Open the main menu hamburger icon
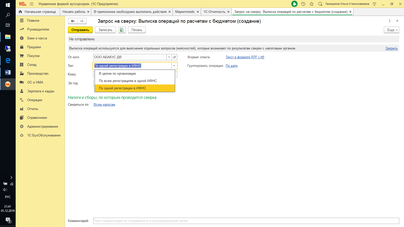 tap(32, 4)
